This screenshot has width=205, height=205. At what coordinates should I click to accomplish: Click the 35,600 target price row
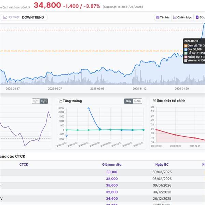point(112,185)
